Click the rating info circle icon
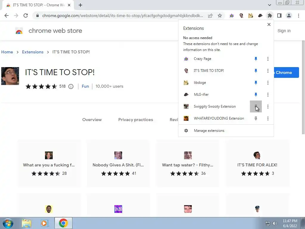Image resolution: width=305 pixels, height=229 pixels. tap(71, 86)
